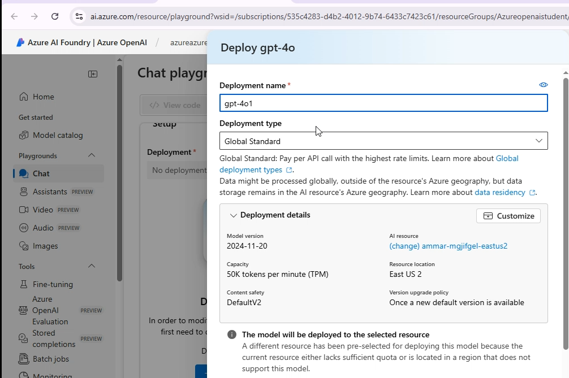Image resolution: width=569 pixels, height=378 pixels.
Task: Click the eye icon beside Deployment name
Action: tap(543, 85)
